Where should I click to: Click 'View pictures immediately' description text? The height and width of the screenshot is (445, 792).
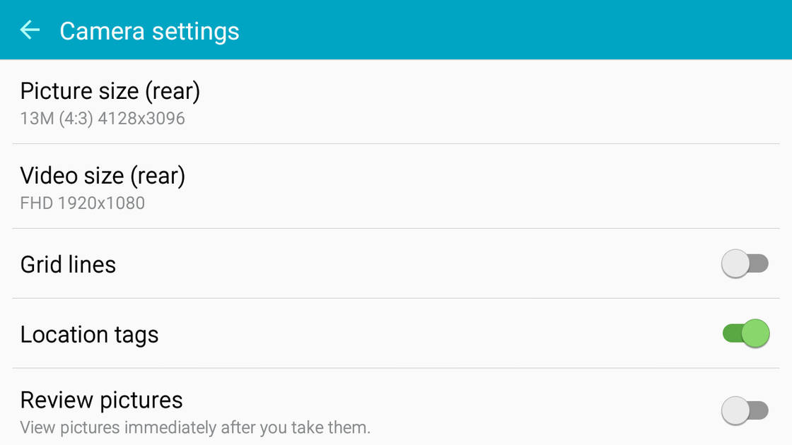pyautogui.click(x=195, y=428)
